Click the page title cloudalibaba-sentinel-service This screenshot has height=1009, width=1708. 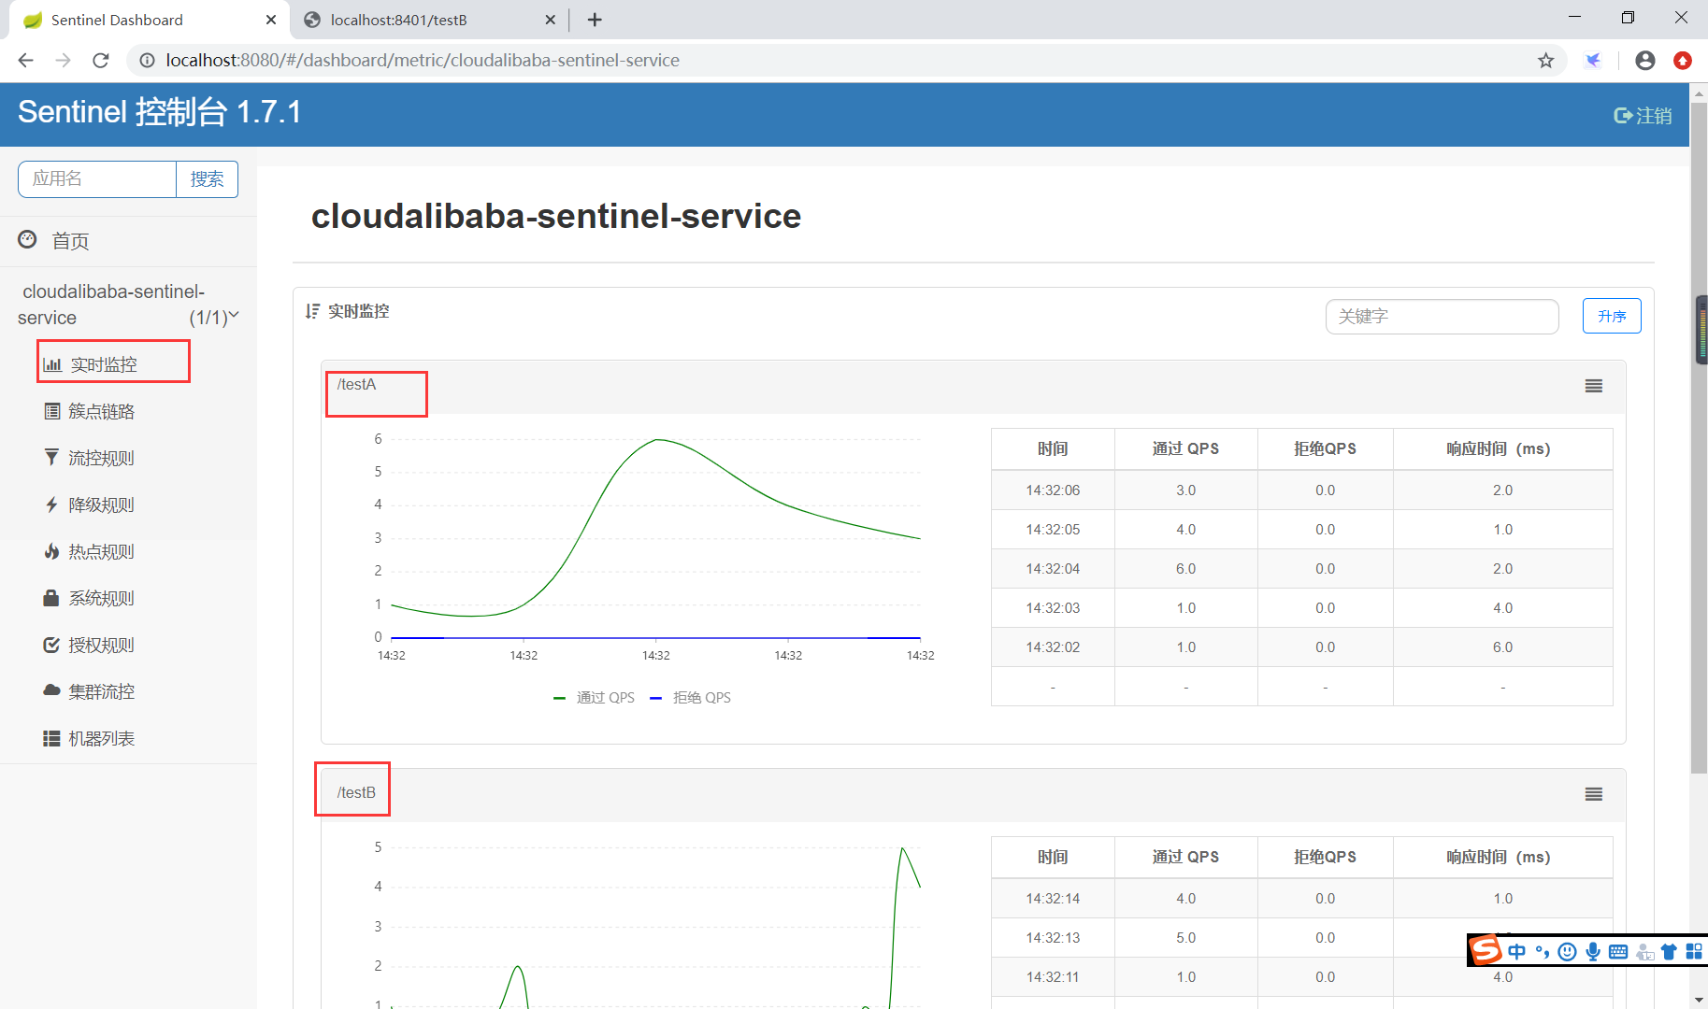click(x=556, y=216)
